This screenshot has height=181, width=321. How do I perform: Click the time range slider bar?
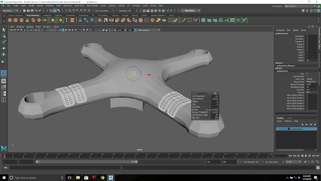click(x=86, y=162)
